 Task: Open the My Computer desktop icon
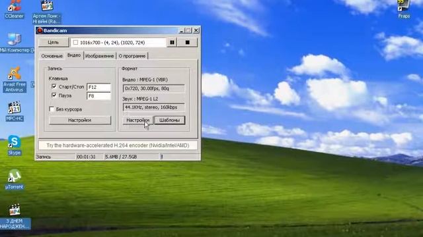click(15, 43)
